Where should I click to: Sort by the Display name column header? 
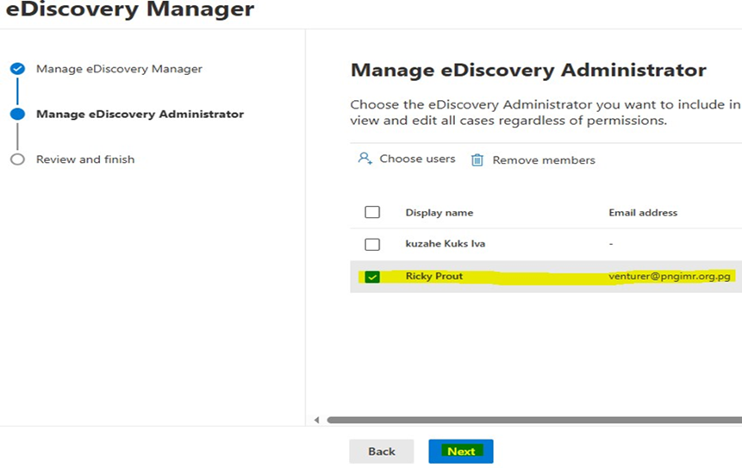439,213
